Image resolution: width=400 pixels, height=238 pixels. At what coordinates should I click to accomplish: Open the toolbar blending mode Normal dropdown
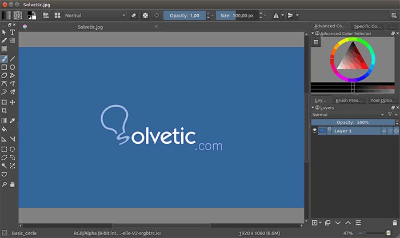coord(95,15)
